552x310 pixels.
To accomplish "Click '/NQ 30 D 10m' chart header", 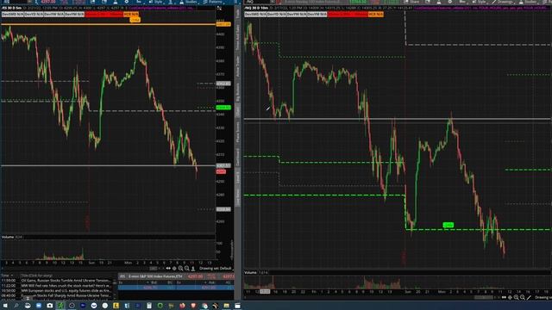I will pos(255,8).
